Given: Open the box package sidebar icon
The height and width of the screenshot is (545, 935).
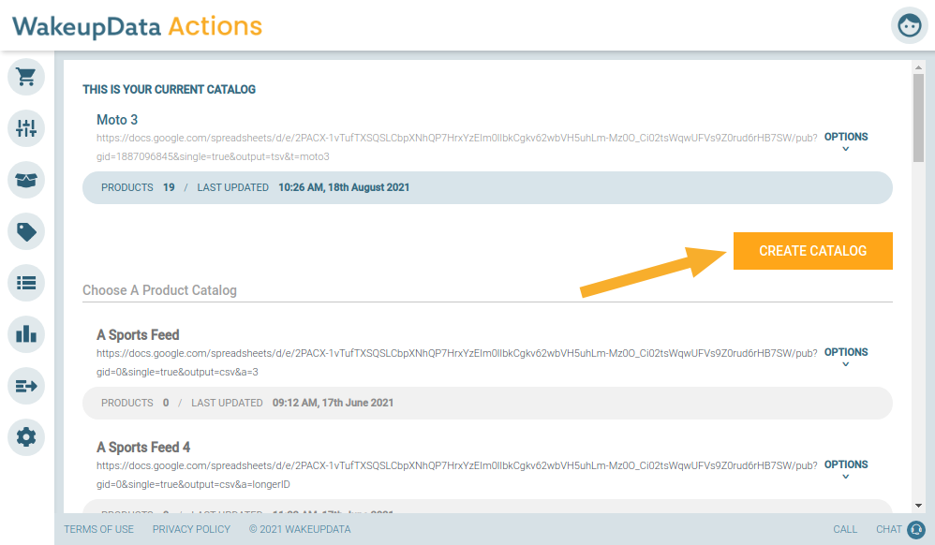Looking at the screenshot, I should [26, 180].
